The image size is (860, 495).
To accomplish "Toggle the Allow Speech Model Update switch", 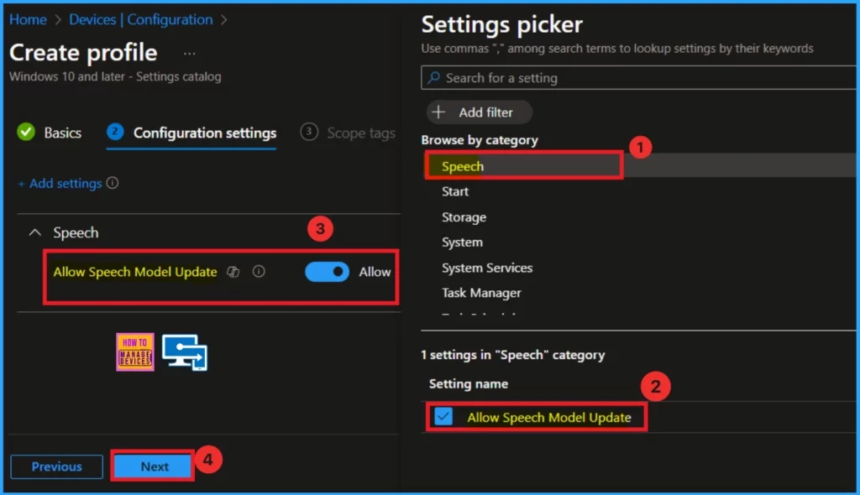I will 327,272.
